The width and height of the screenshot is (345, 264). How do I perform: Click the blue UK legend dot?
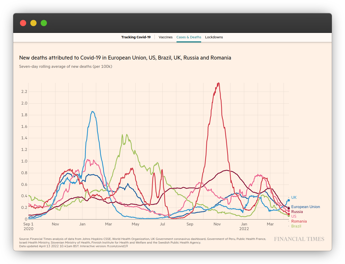pyautogui.click(x=289, y=200)
